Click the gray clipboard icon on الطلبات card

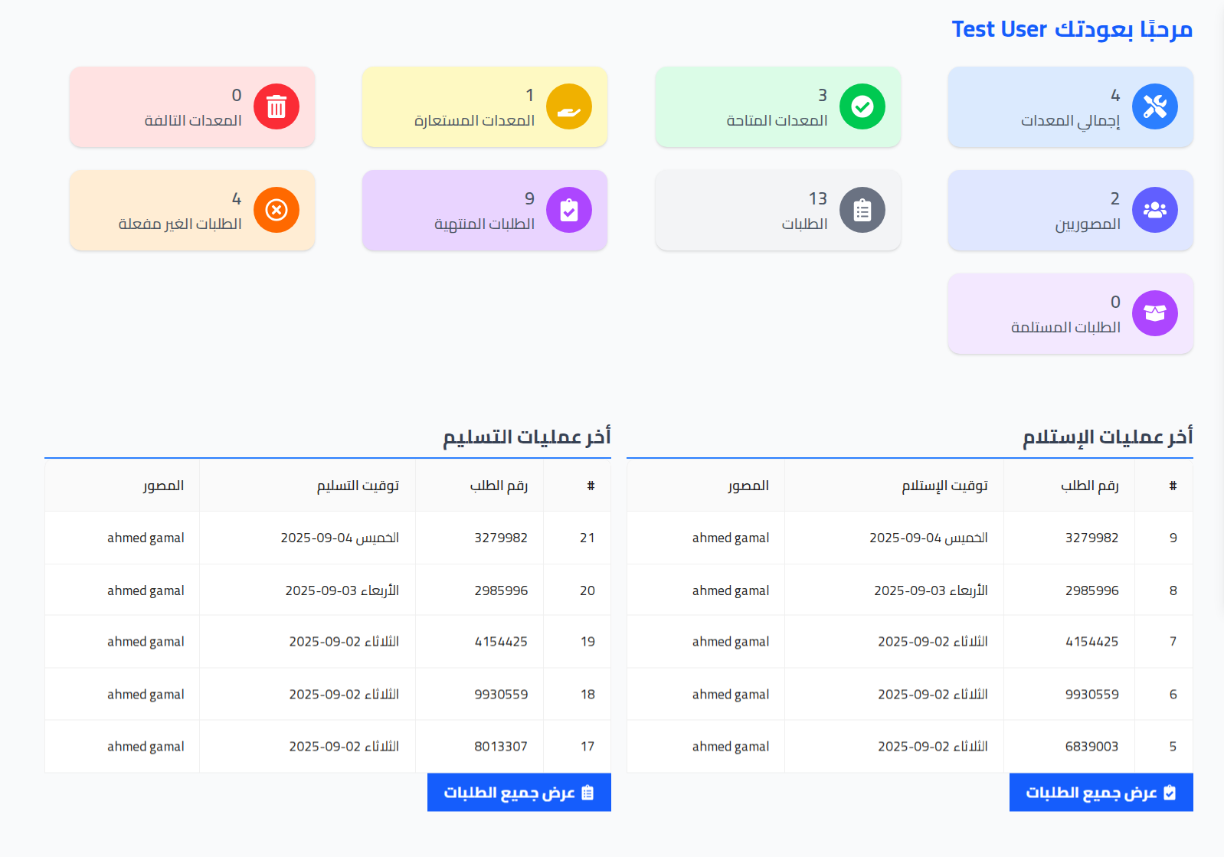click(863, 210)
